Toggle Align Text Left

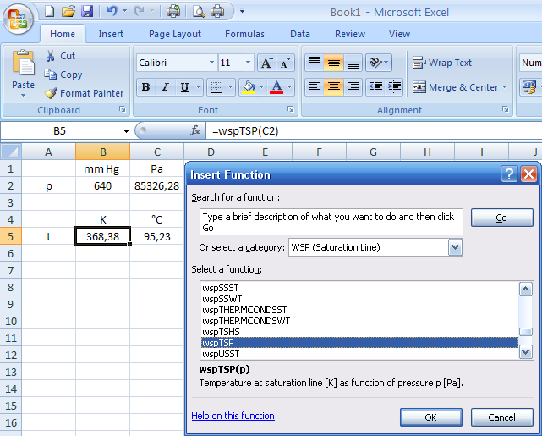(x=315, y=87)
